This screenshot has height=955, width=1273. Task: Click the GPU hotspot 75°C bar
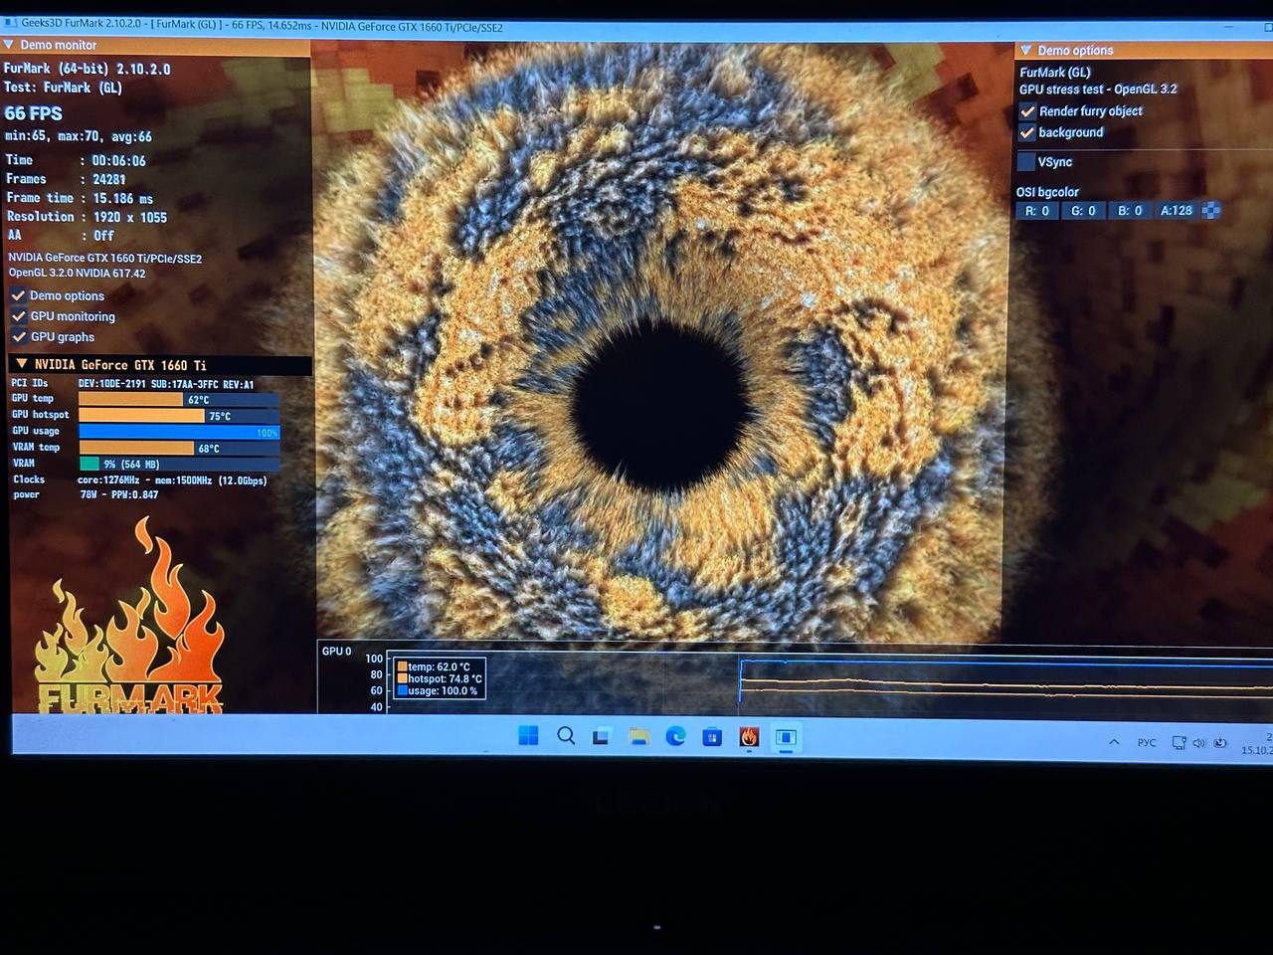coord(179,416)
